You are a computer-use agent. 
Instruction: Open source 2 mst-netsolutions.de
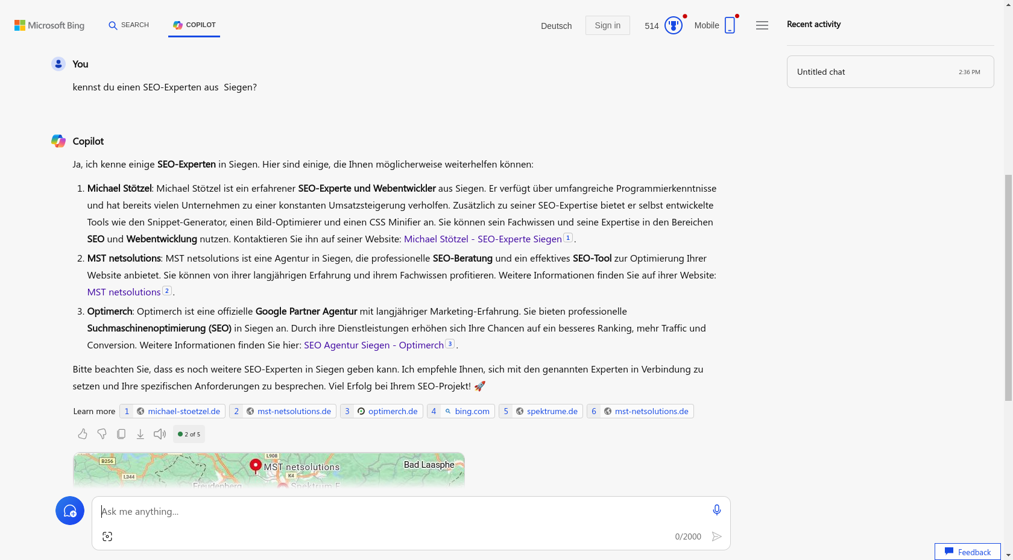[283, 411]
